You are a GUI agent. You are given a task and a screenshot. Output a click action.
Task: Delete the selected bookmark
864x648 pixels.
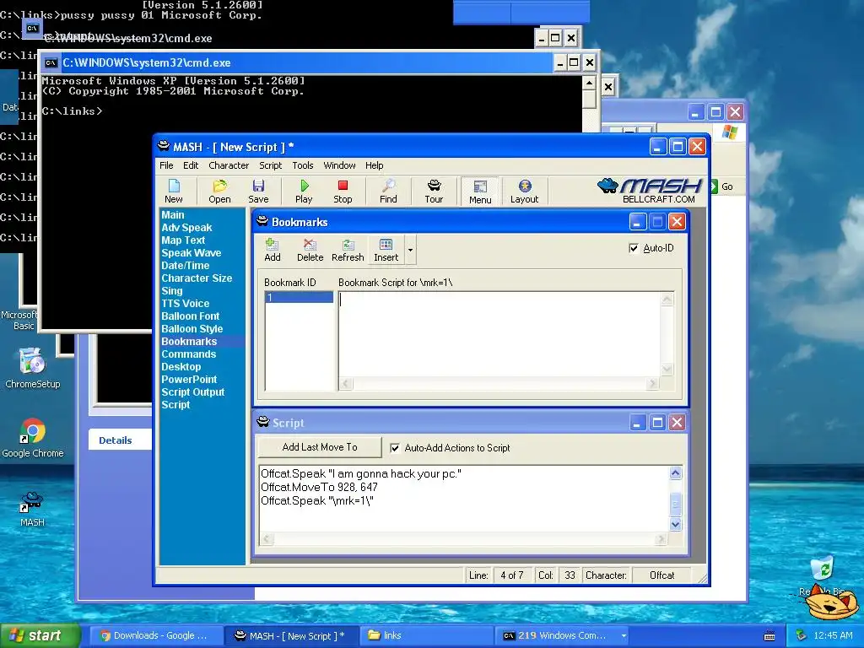(310, 250)
